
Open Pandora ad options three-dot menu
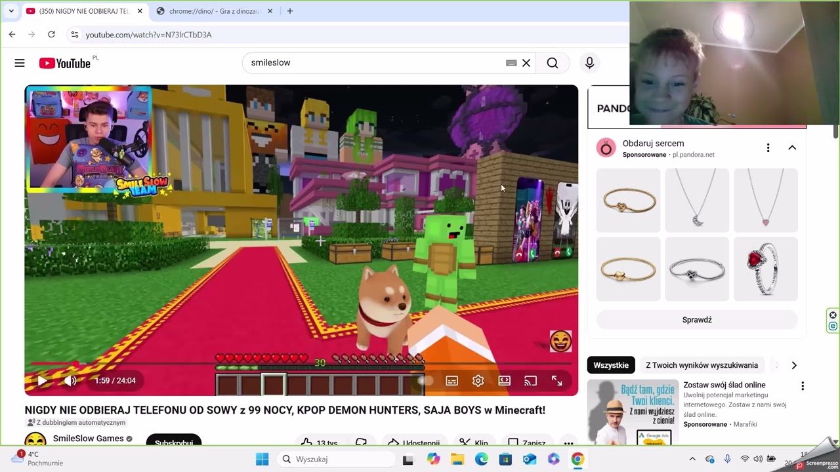(x=768, y=148)
